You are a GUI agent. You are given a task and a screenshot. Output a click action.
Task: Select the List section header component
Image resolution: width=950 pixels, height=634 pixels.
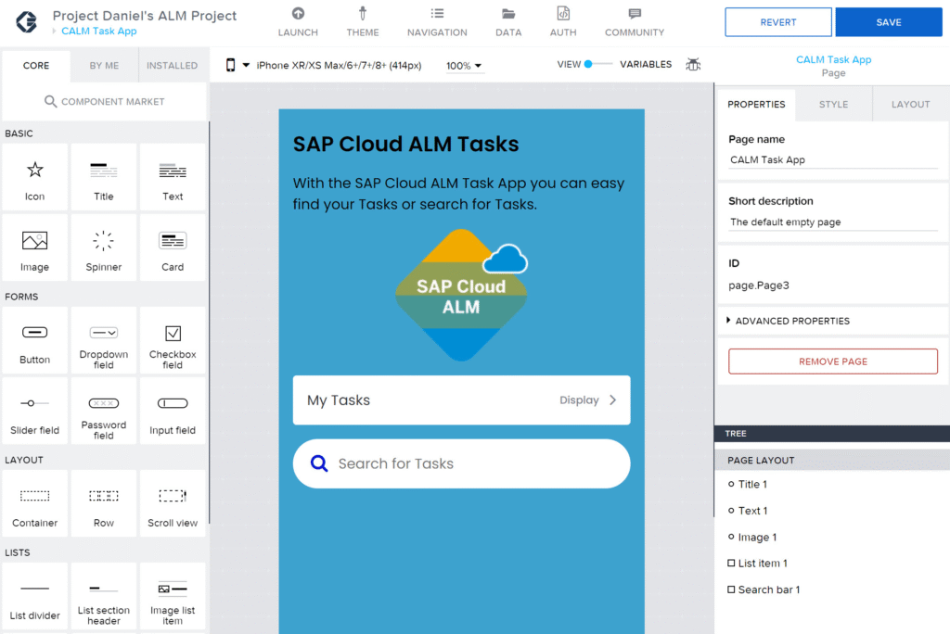pos(104,596)
